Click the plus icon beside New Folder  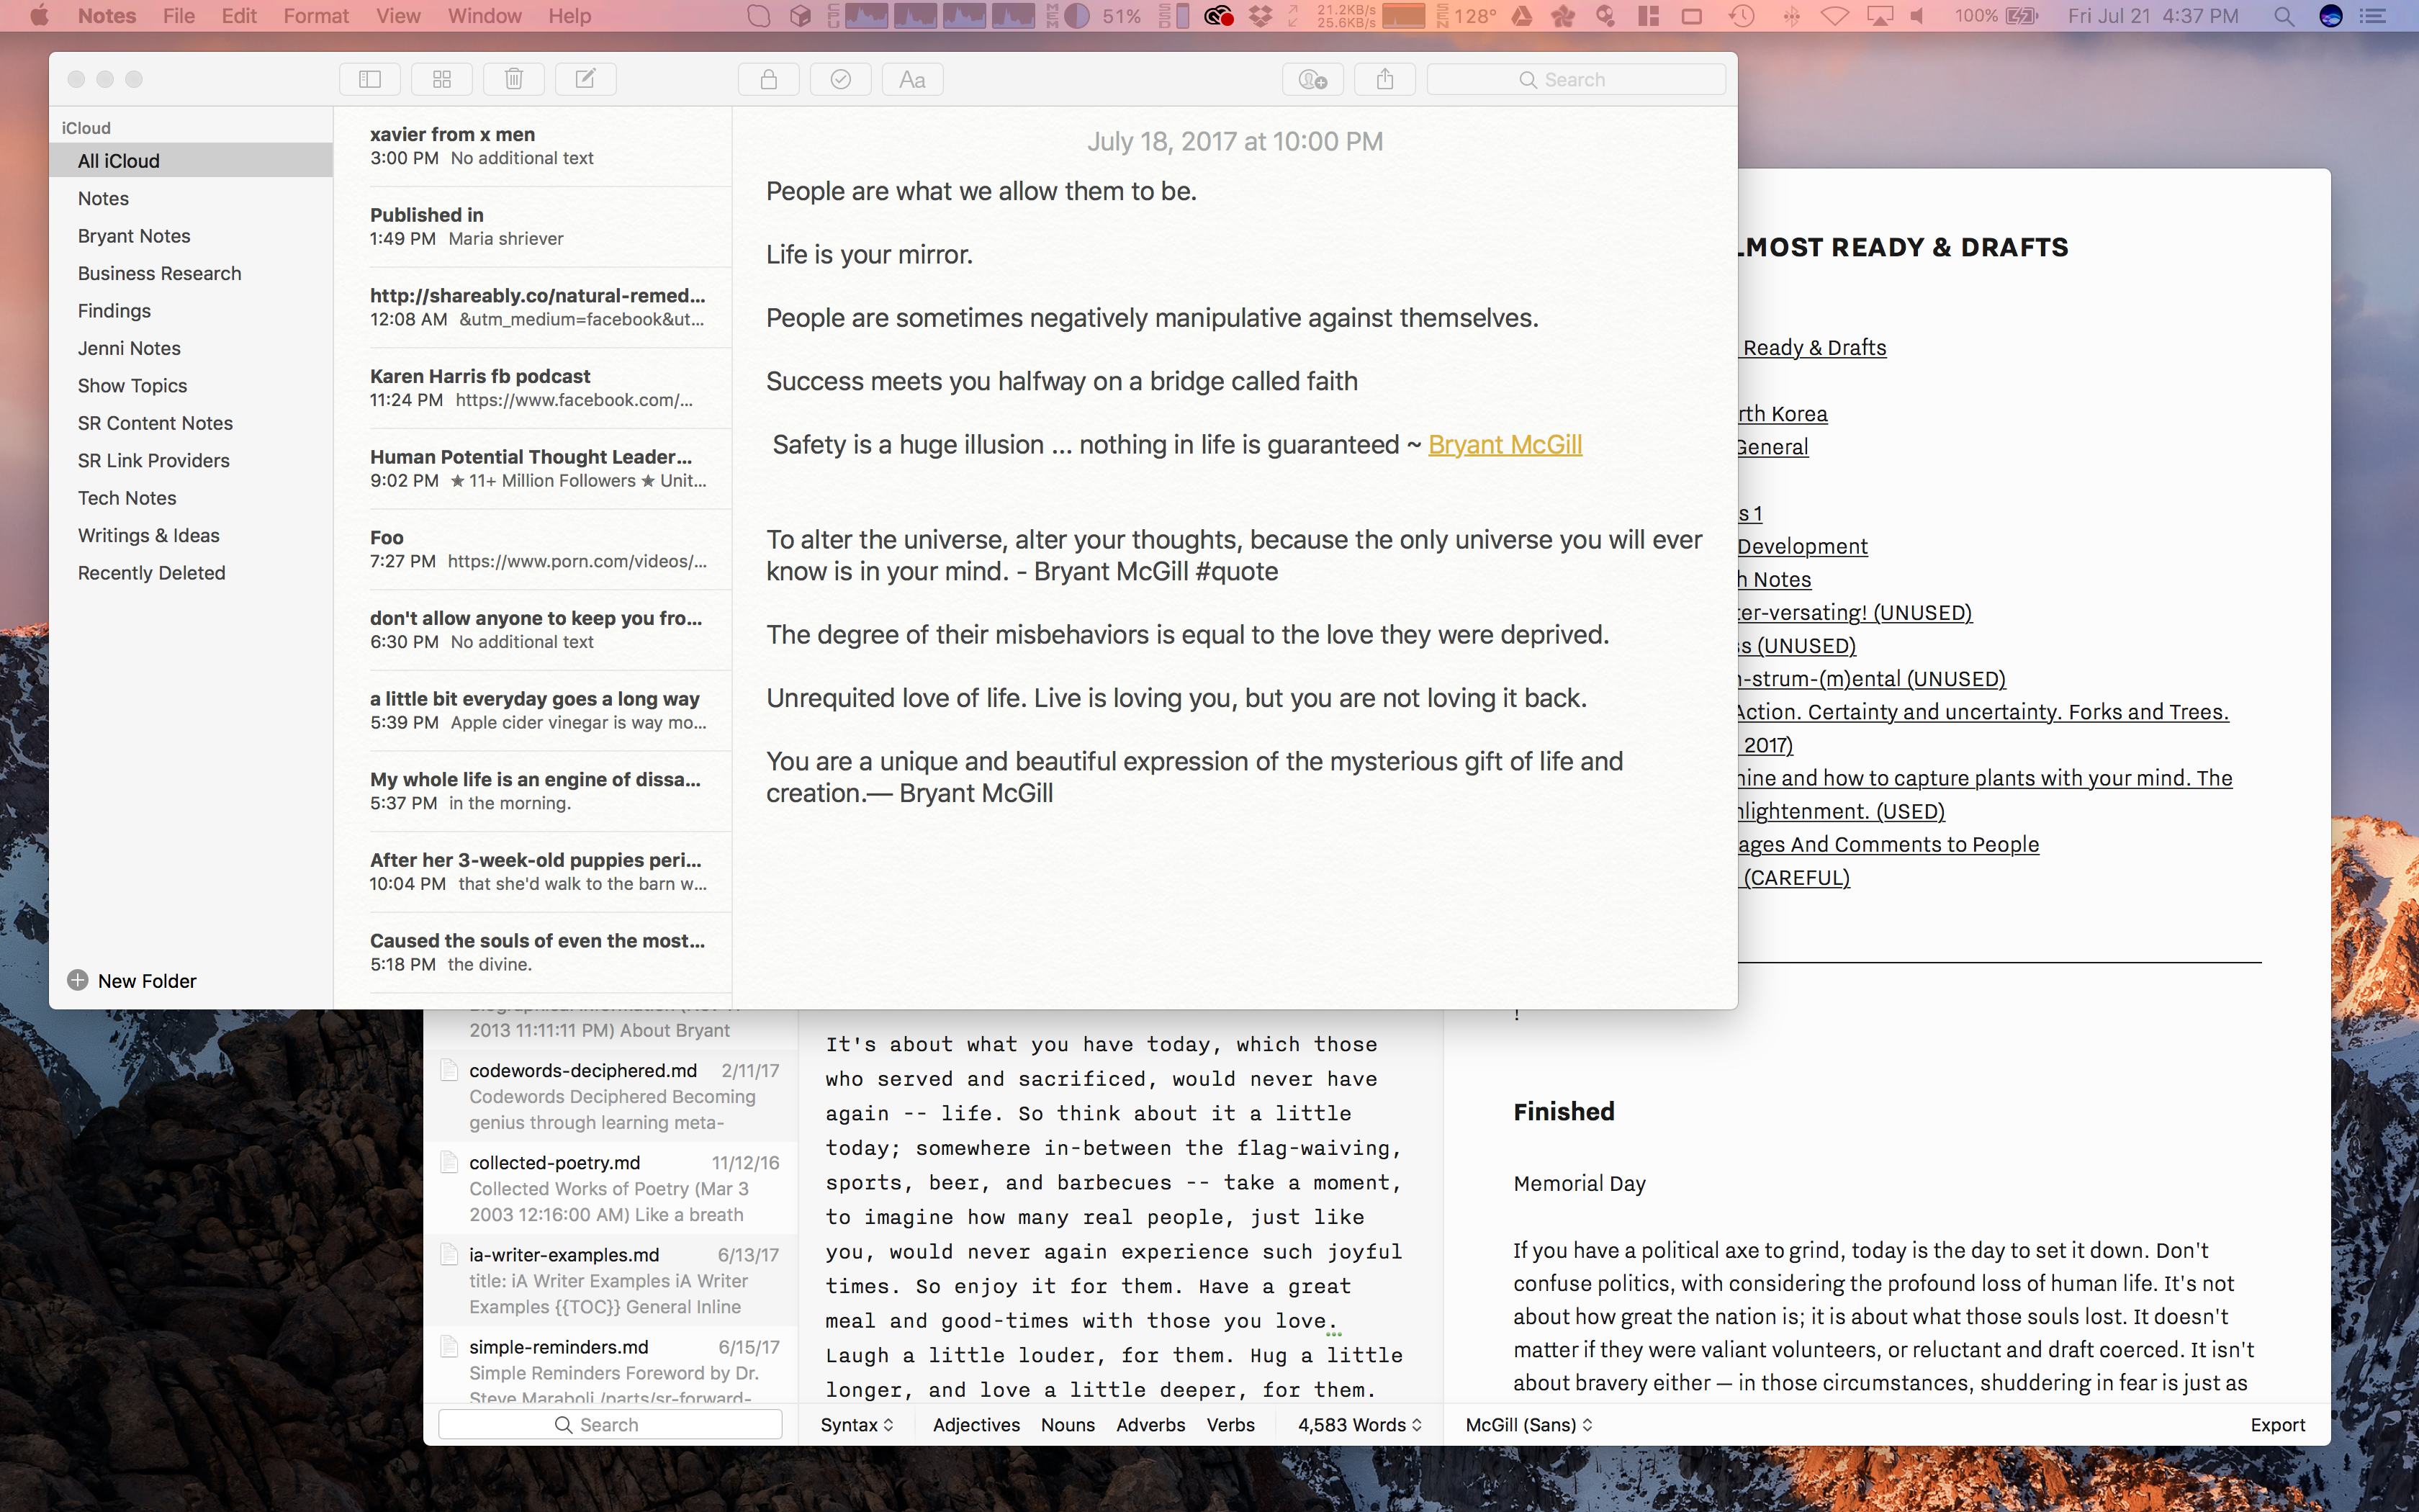[77, 980]
